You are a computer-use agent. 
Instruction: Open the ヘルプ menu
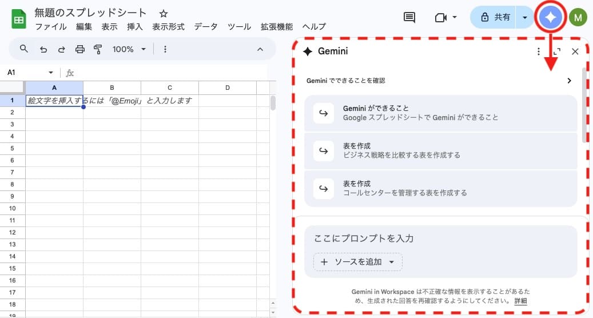point(314,27)
